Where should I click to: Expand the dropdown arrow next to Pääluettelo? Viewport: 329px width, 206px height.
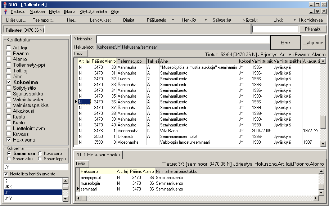[173, 20]
